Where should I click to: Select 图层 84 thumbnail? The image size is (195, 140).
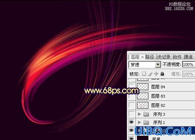coord(143,87)
